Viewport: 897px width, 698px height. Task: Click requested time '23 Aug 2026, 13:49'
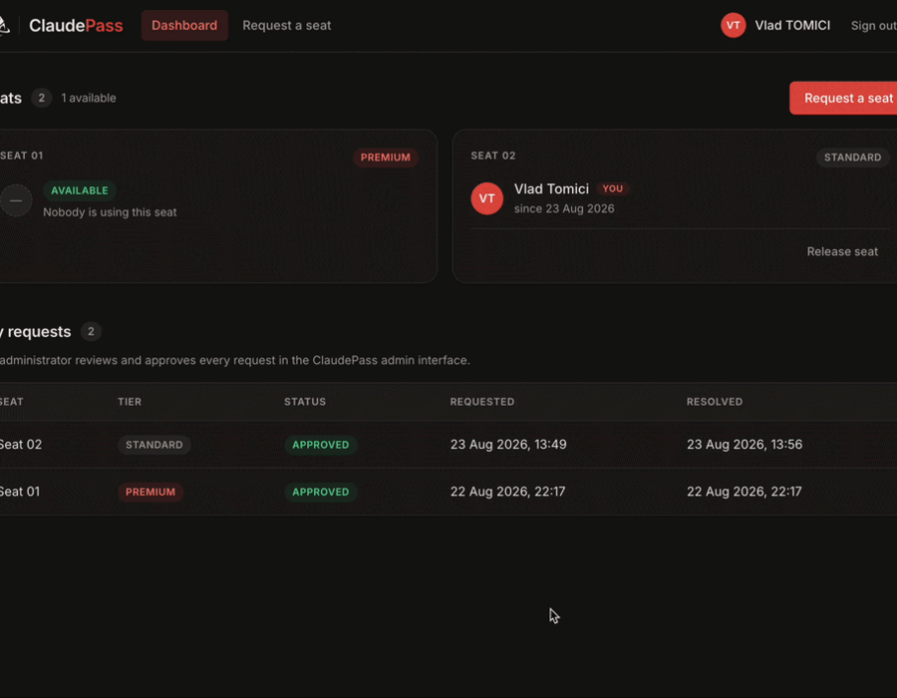coord(508,445)
